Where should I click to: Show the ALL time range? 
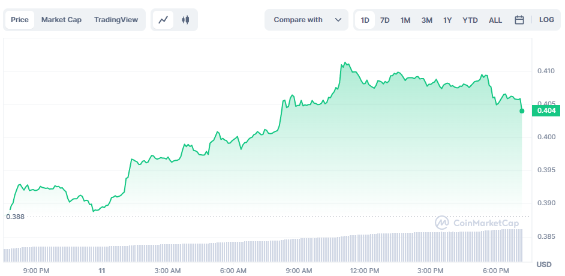pos(495,20)
